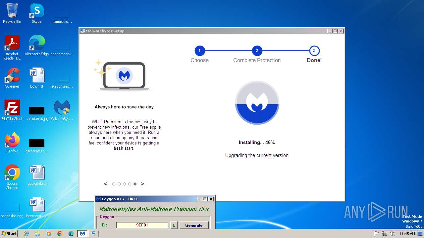Open Windows Explorer folder taskbar icon
This screenshot has width=424, height=238.
point(37,234)
